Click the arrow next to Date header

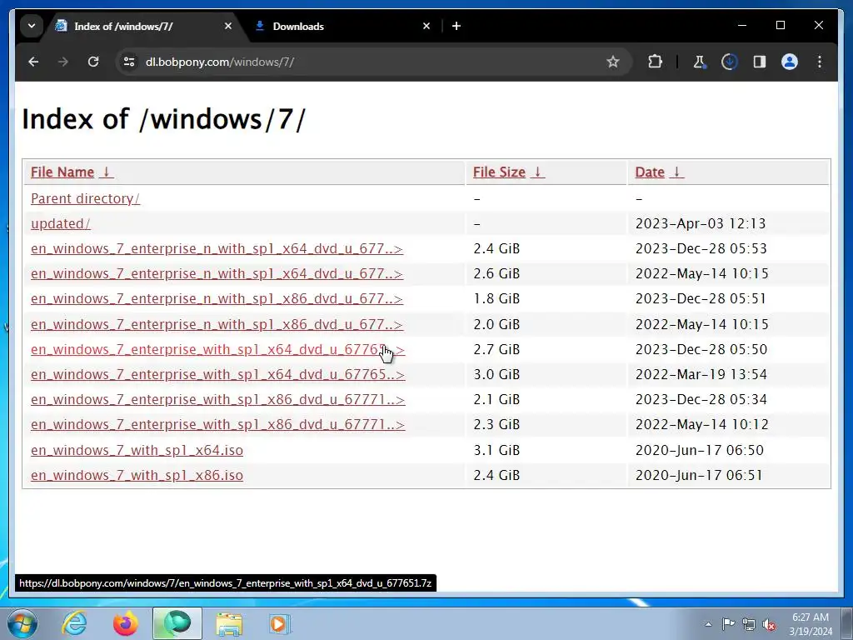pyautogui.click(x=677, y=172)
